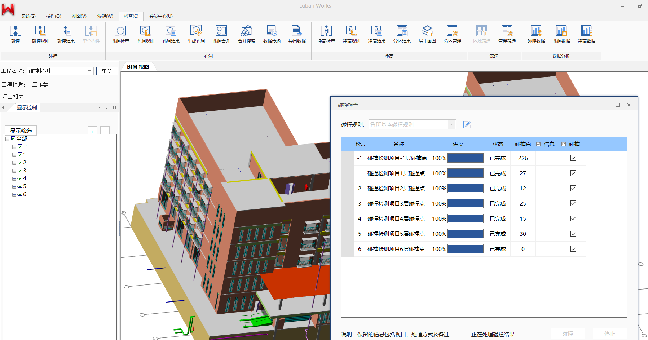View 净高结果 clearance results
This screenshot has height=340, width=648.
(x=377, y=34)
